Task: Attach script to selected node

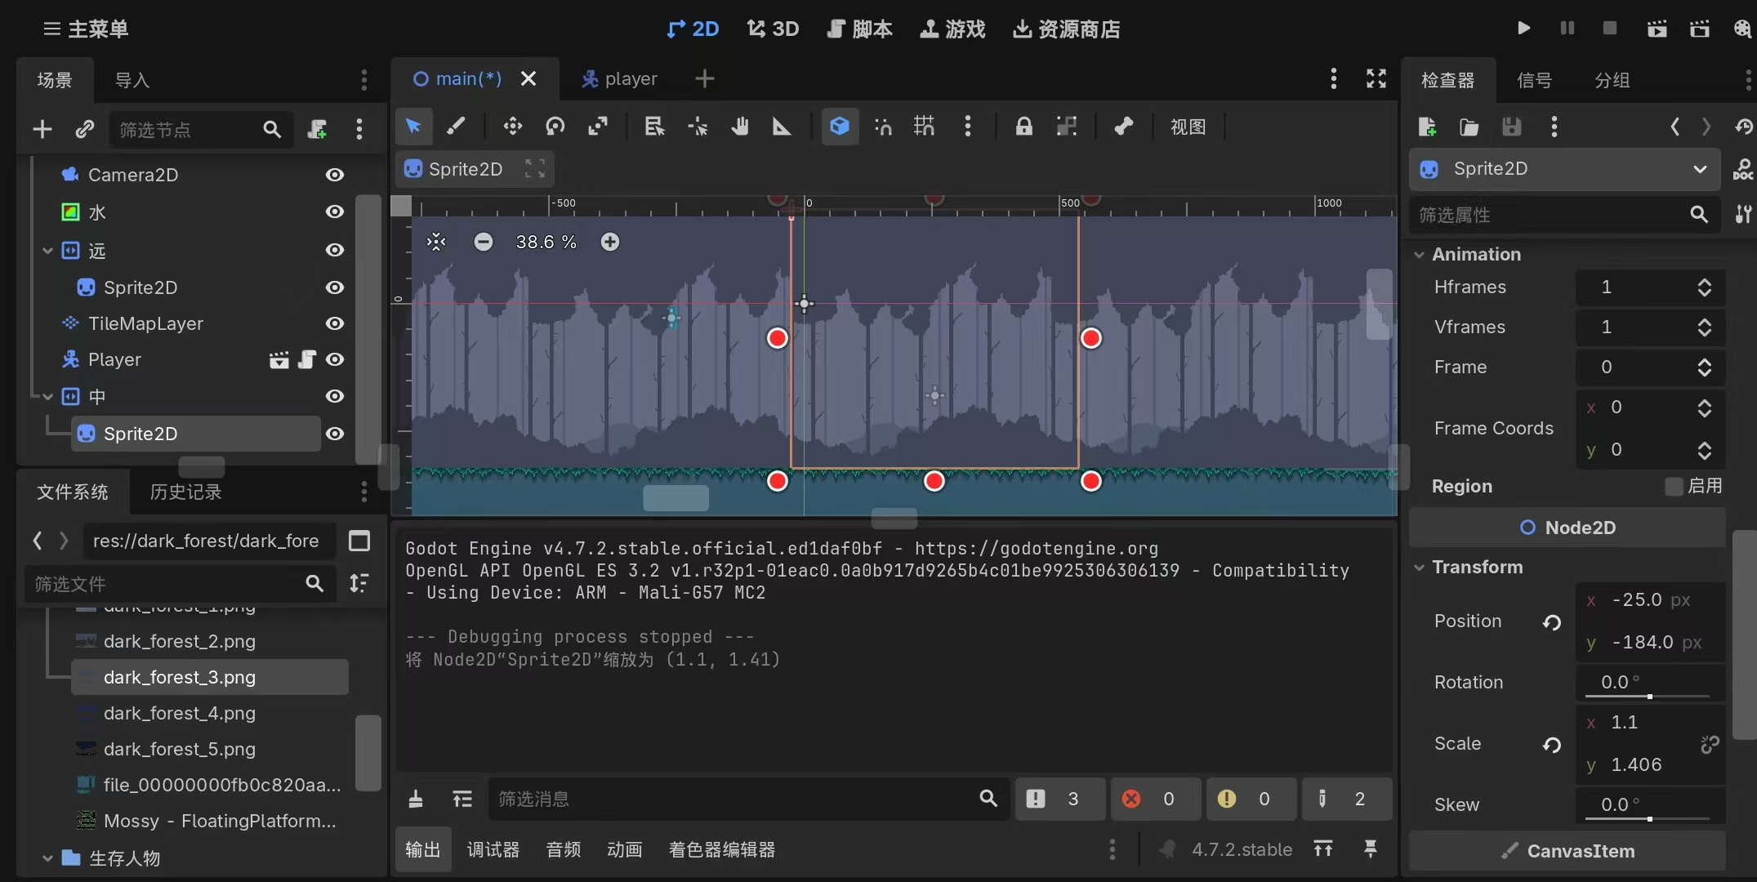Action: (317, 129)
